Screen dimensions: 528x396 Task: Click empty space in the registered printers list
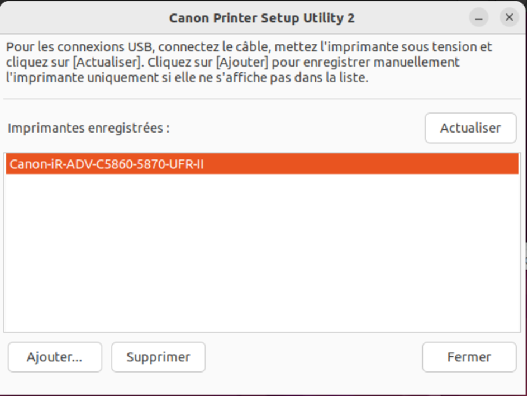point(261,252)
